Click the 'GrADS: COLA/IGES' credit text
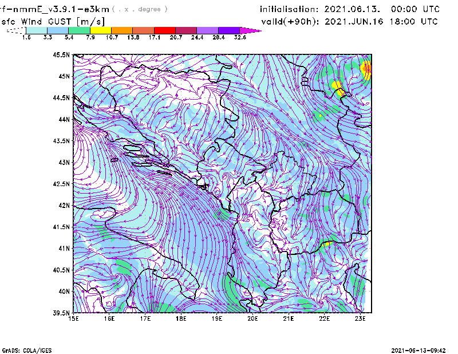458x354 pixels. click(x=27, y=351)
